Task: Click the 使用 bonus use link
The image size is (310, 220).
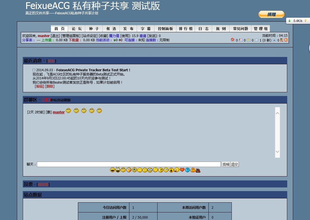Action: pos(125,36)
